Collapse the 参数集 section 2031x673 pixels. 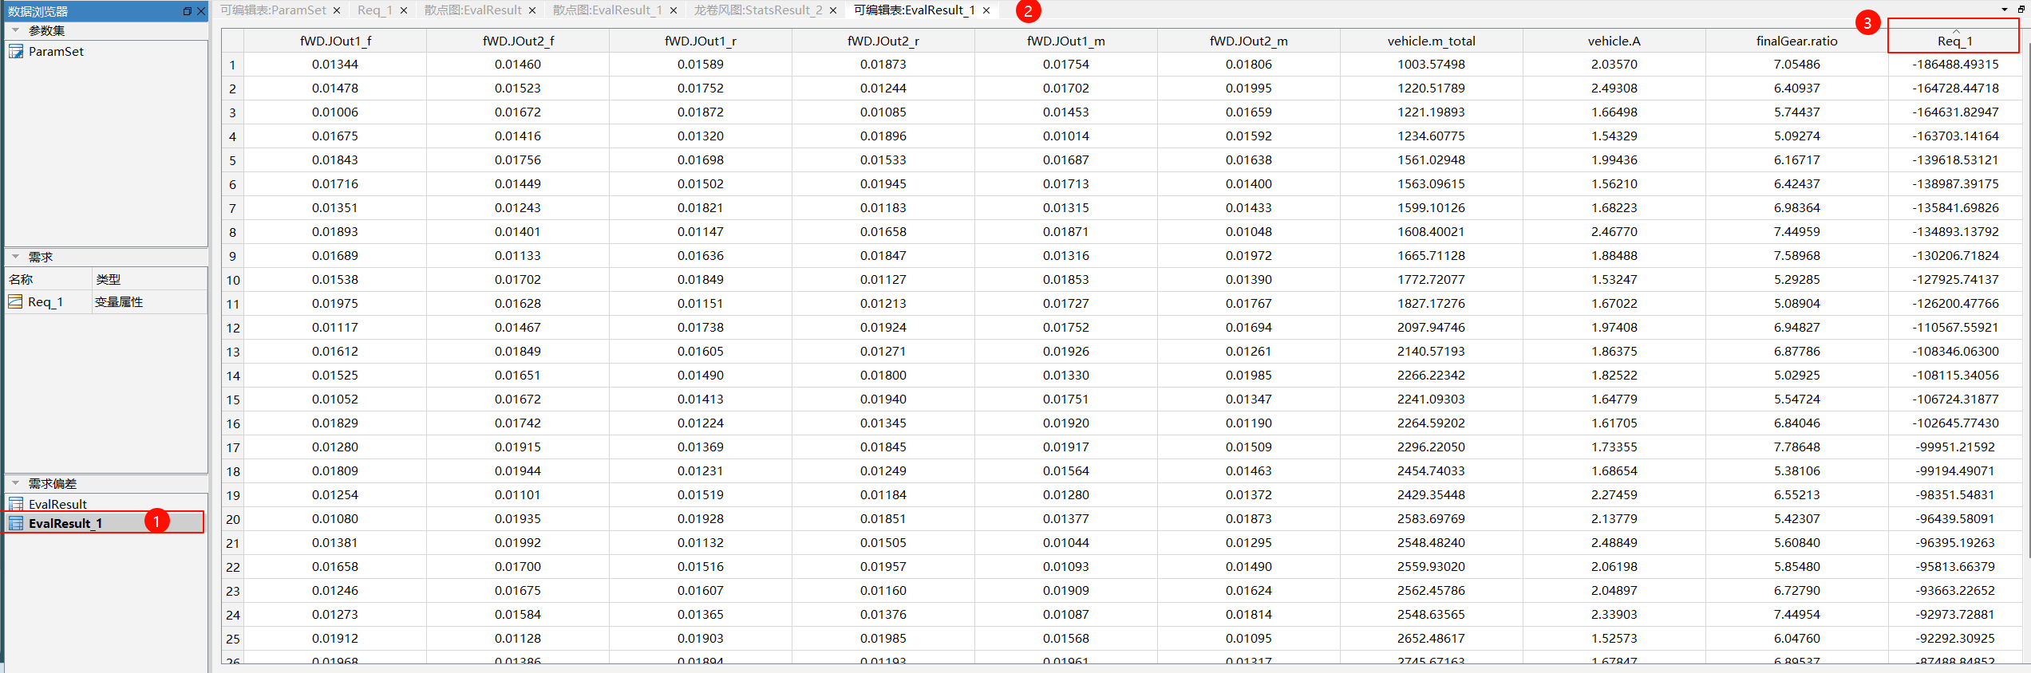15,30
